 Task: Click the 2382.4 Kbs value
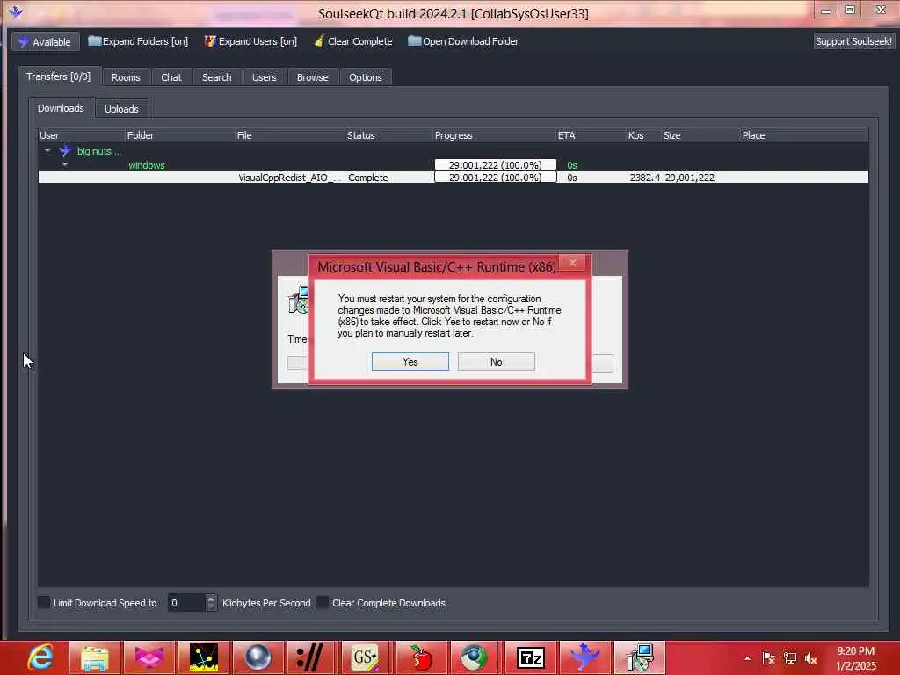pyautogui.click(x=644, y=178)
